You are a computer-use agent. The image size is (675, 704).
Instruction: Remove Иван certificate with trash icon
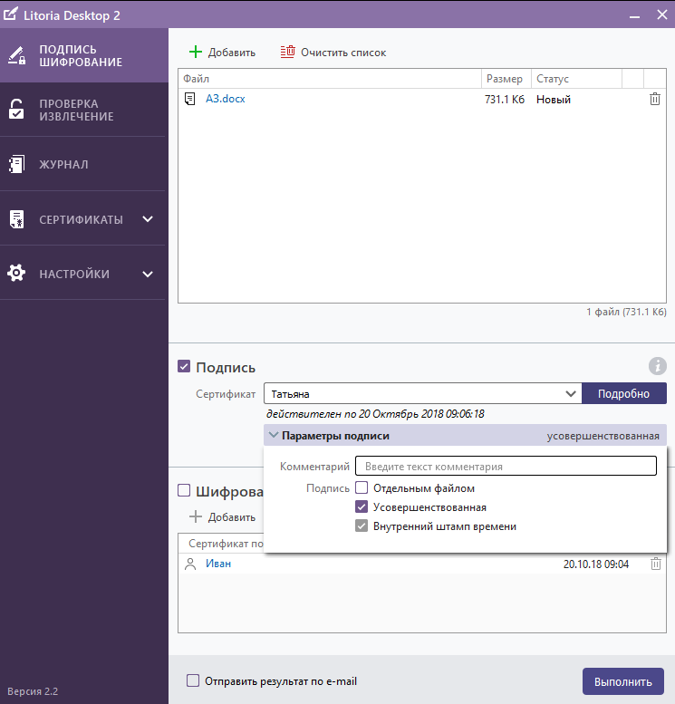pyautogui.click(x=656, y=564)
